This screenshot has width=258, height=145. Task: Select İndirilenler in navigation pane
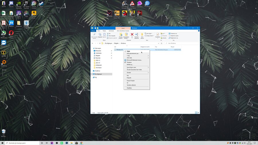click(98, 53)
